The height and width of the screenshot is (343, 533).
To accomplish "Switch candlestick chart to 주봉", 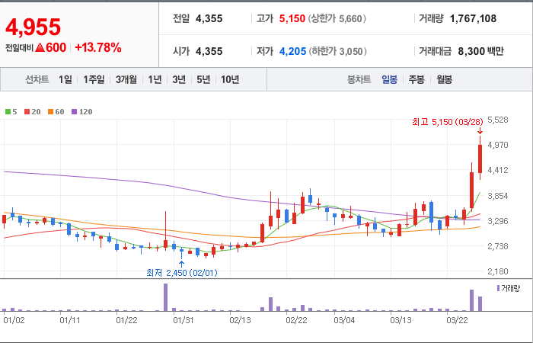I will point(417,79).
